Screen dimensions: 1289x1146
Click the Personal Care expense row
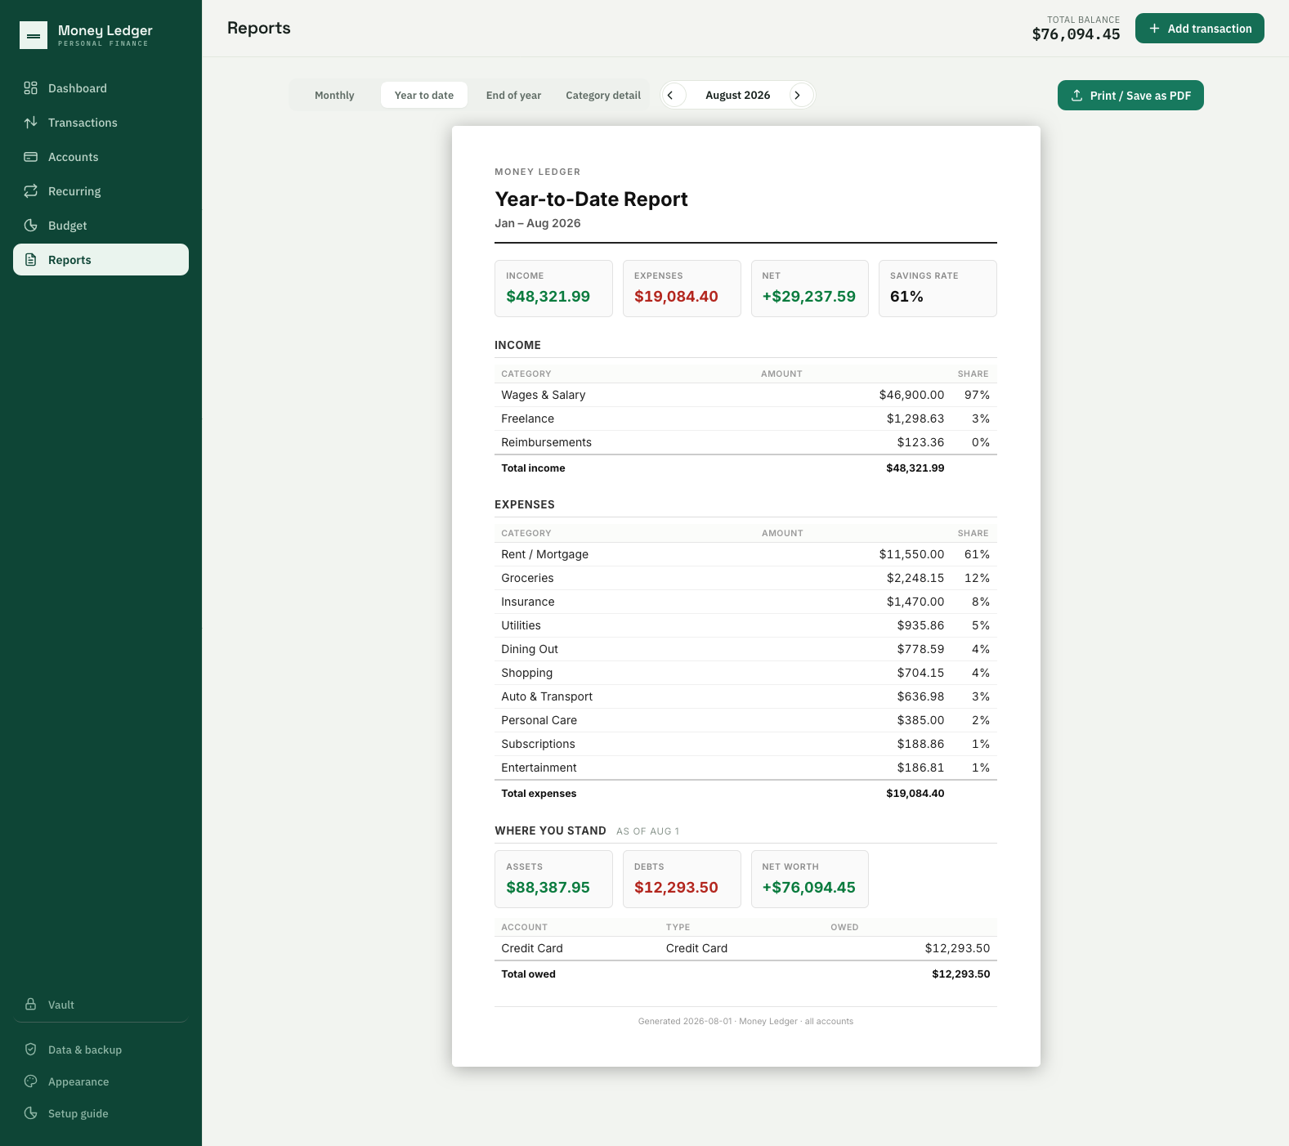(x=745, y=720)
